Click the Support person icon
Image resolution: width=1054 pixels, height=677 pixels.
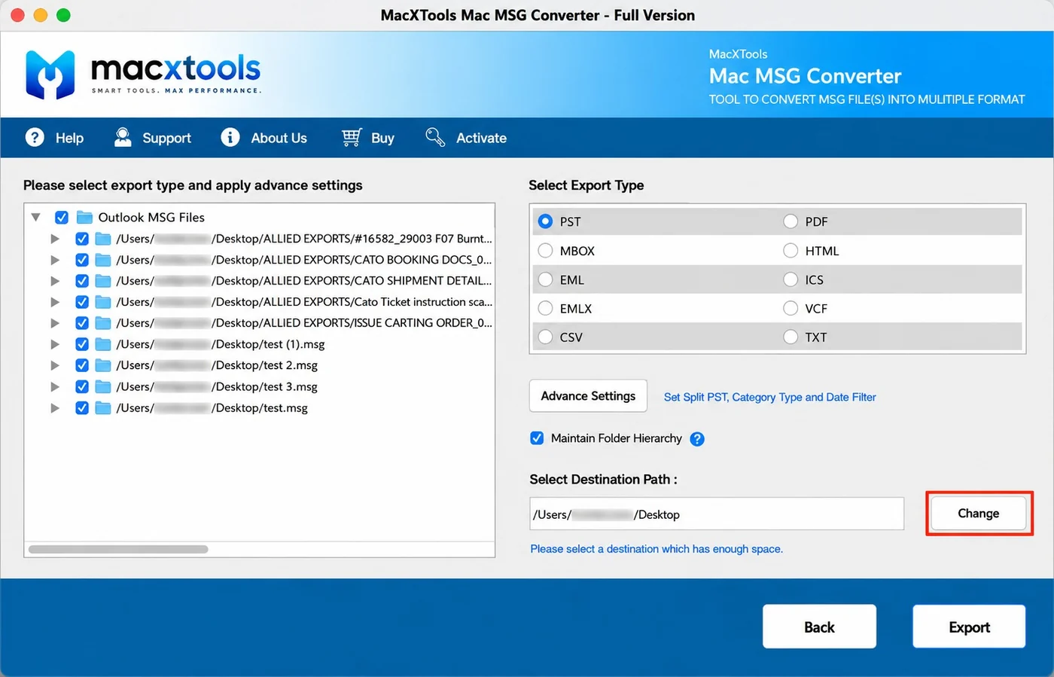click(123, 137)
